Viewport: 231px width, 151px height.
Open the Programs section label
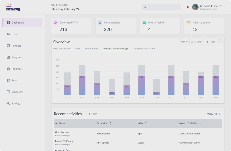pos(17,57)
